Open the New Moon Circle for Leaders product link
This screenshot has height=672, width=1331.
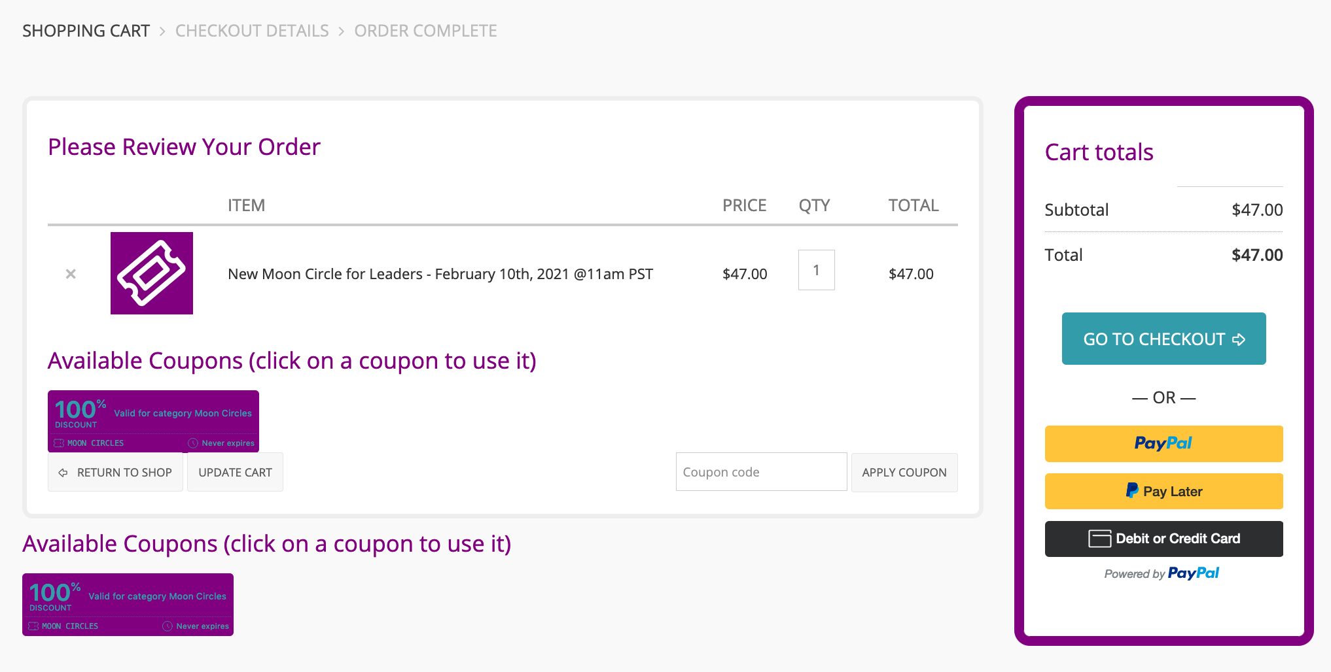pyautogui.click(x=440, y=274)
